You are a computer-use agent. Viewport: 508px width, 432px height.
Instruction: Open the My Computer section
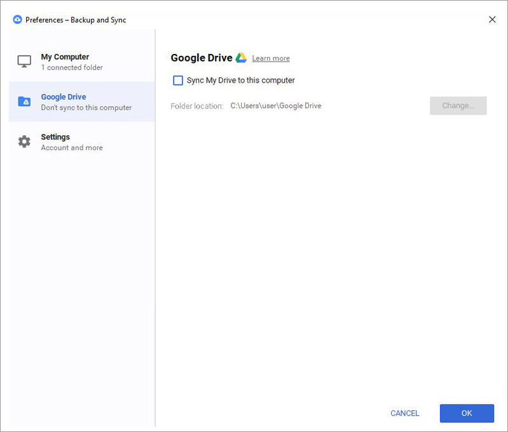pyautogui.click(x=82, y=62)
